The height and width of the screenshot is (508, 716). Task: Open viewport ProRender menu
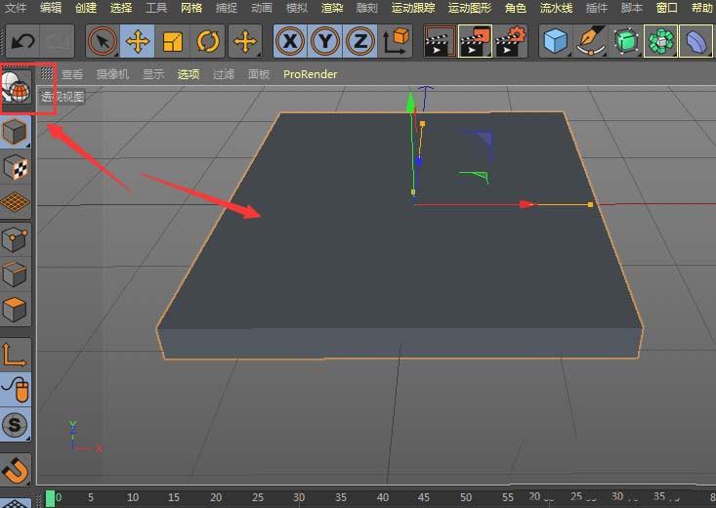310,74
